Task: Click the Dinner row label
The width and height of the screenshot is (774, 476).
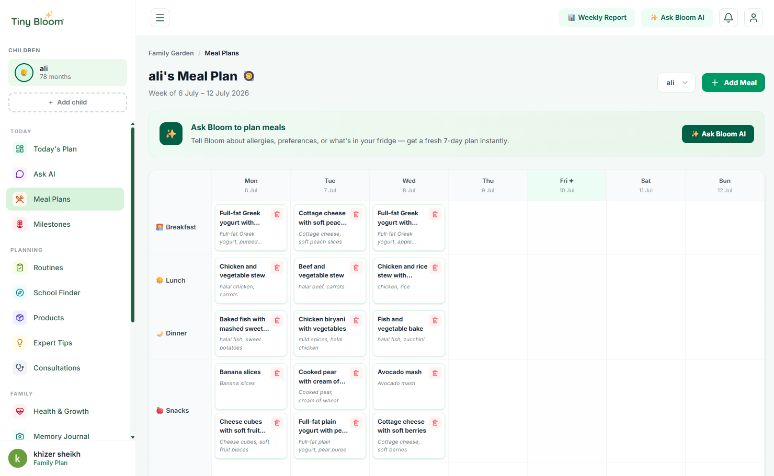Action: point(172,333)
